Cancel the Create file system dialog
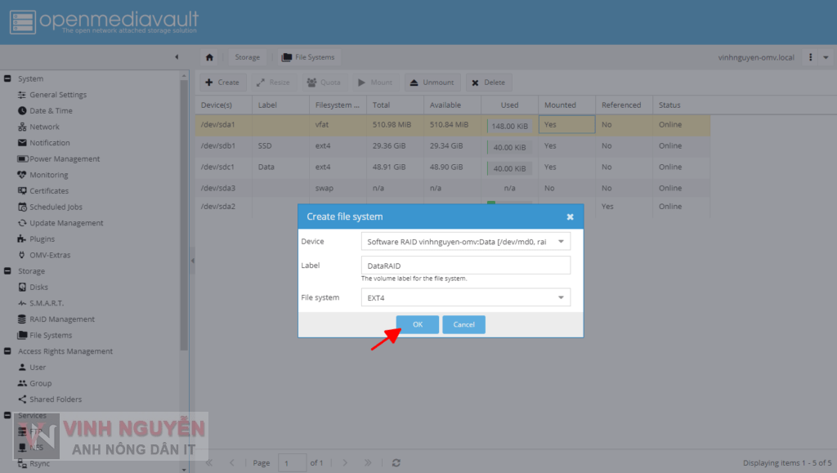Viewport: 837px width, 473px height. pos(463,324)
